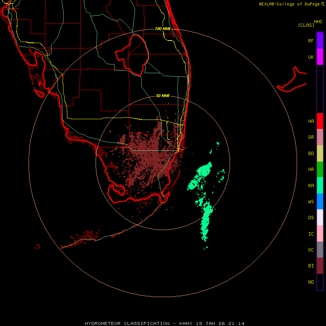Click the HR green legend swatch
This screenshot has width=326, height=326.
pos(320,170)
